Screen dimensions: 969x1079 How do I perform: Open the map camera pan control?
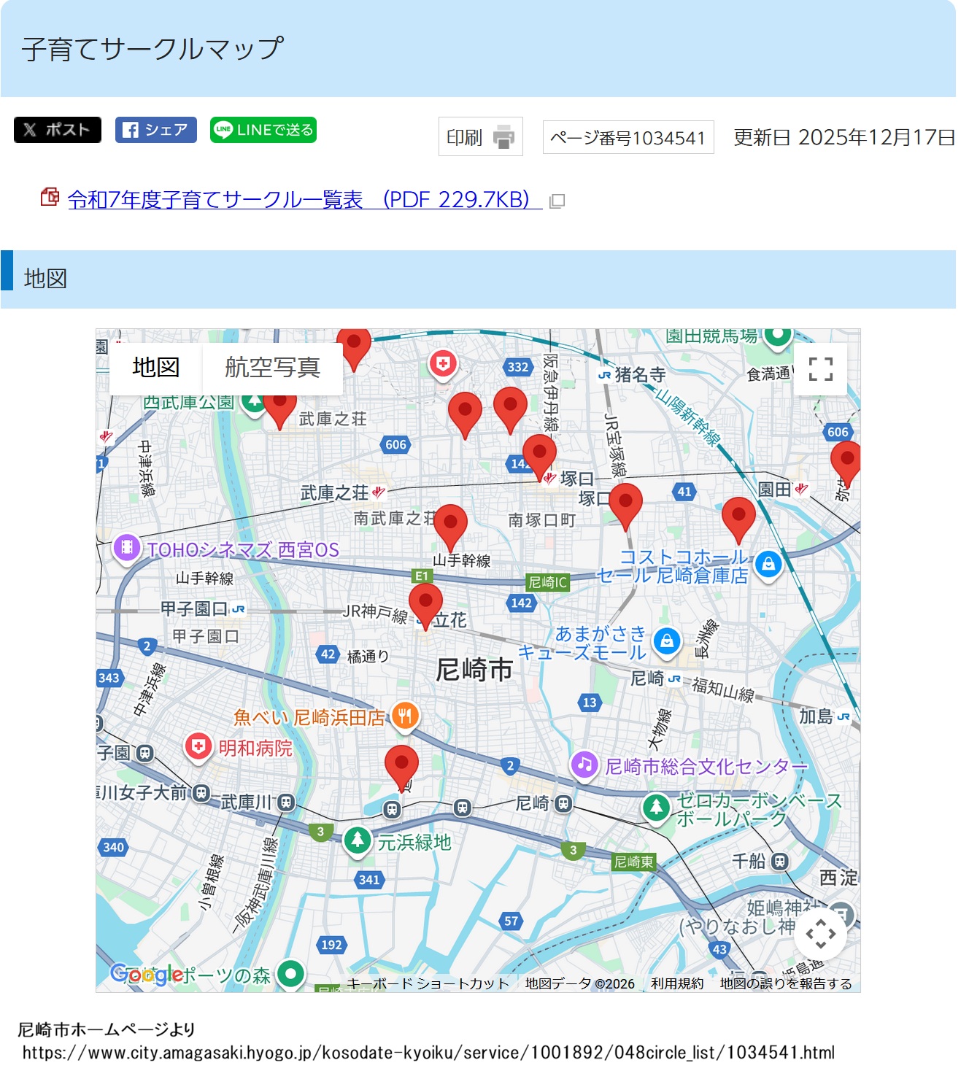click(x=820, y=933)
